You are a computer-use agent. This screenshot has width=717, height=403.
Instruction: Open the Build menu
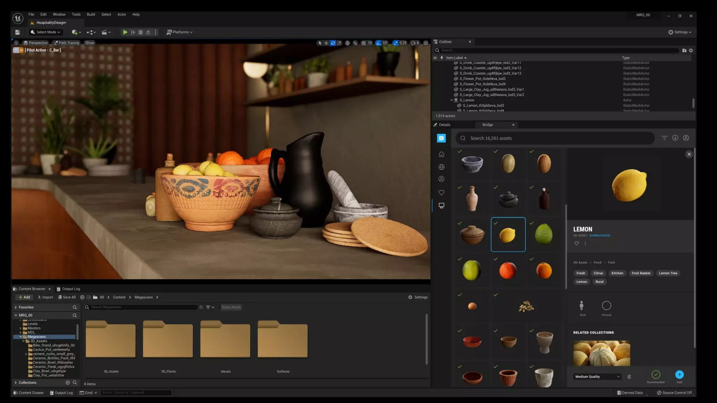coord(91,14)
